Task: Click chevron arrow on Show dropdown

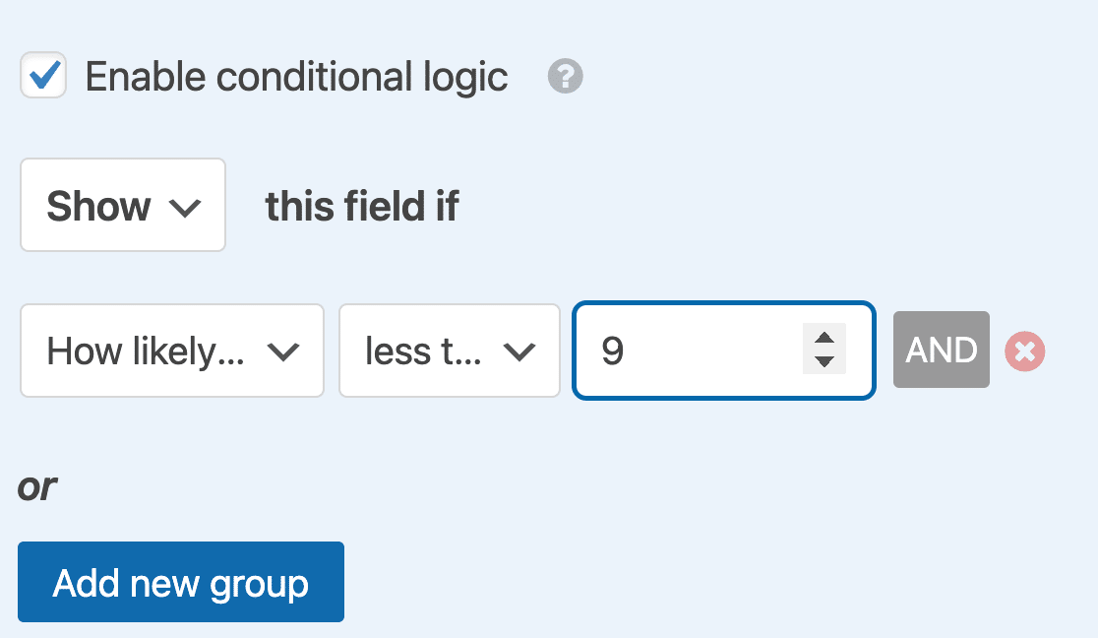Action: [185, 207]
